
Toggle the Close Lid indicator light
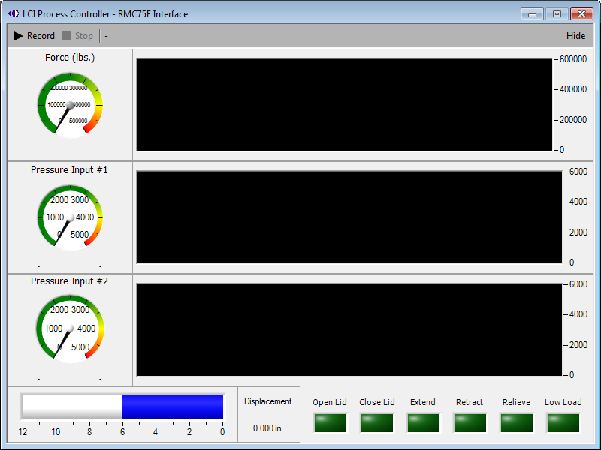tap(376, 422)
